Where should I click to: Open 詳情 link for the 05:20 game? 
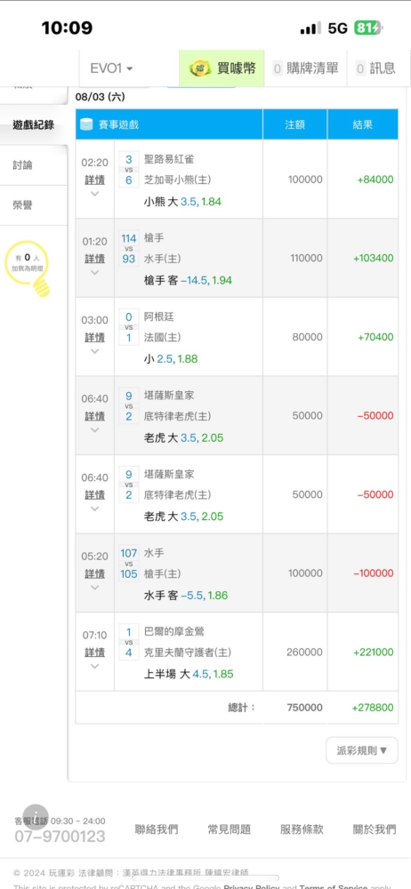tap(95, 573)
